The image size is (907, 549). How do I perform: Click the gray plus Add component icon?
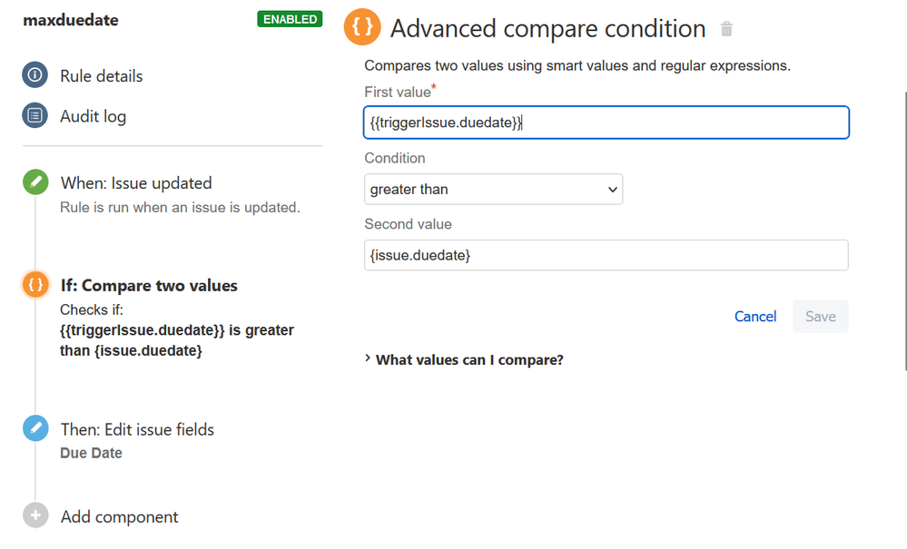pyautogui.click(x=35, y=516)
